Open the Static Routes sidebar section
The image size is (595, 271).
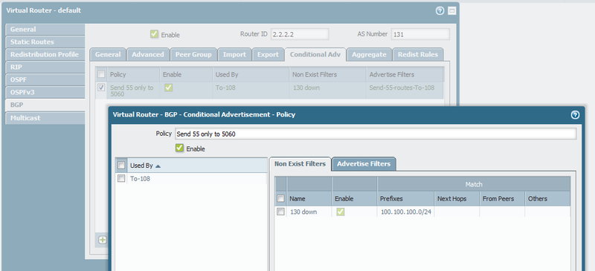pos(45,42)
